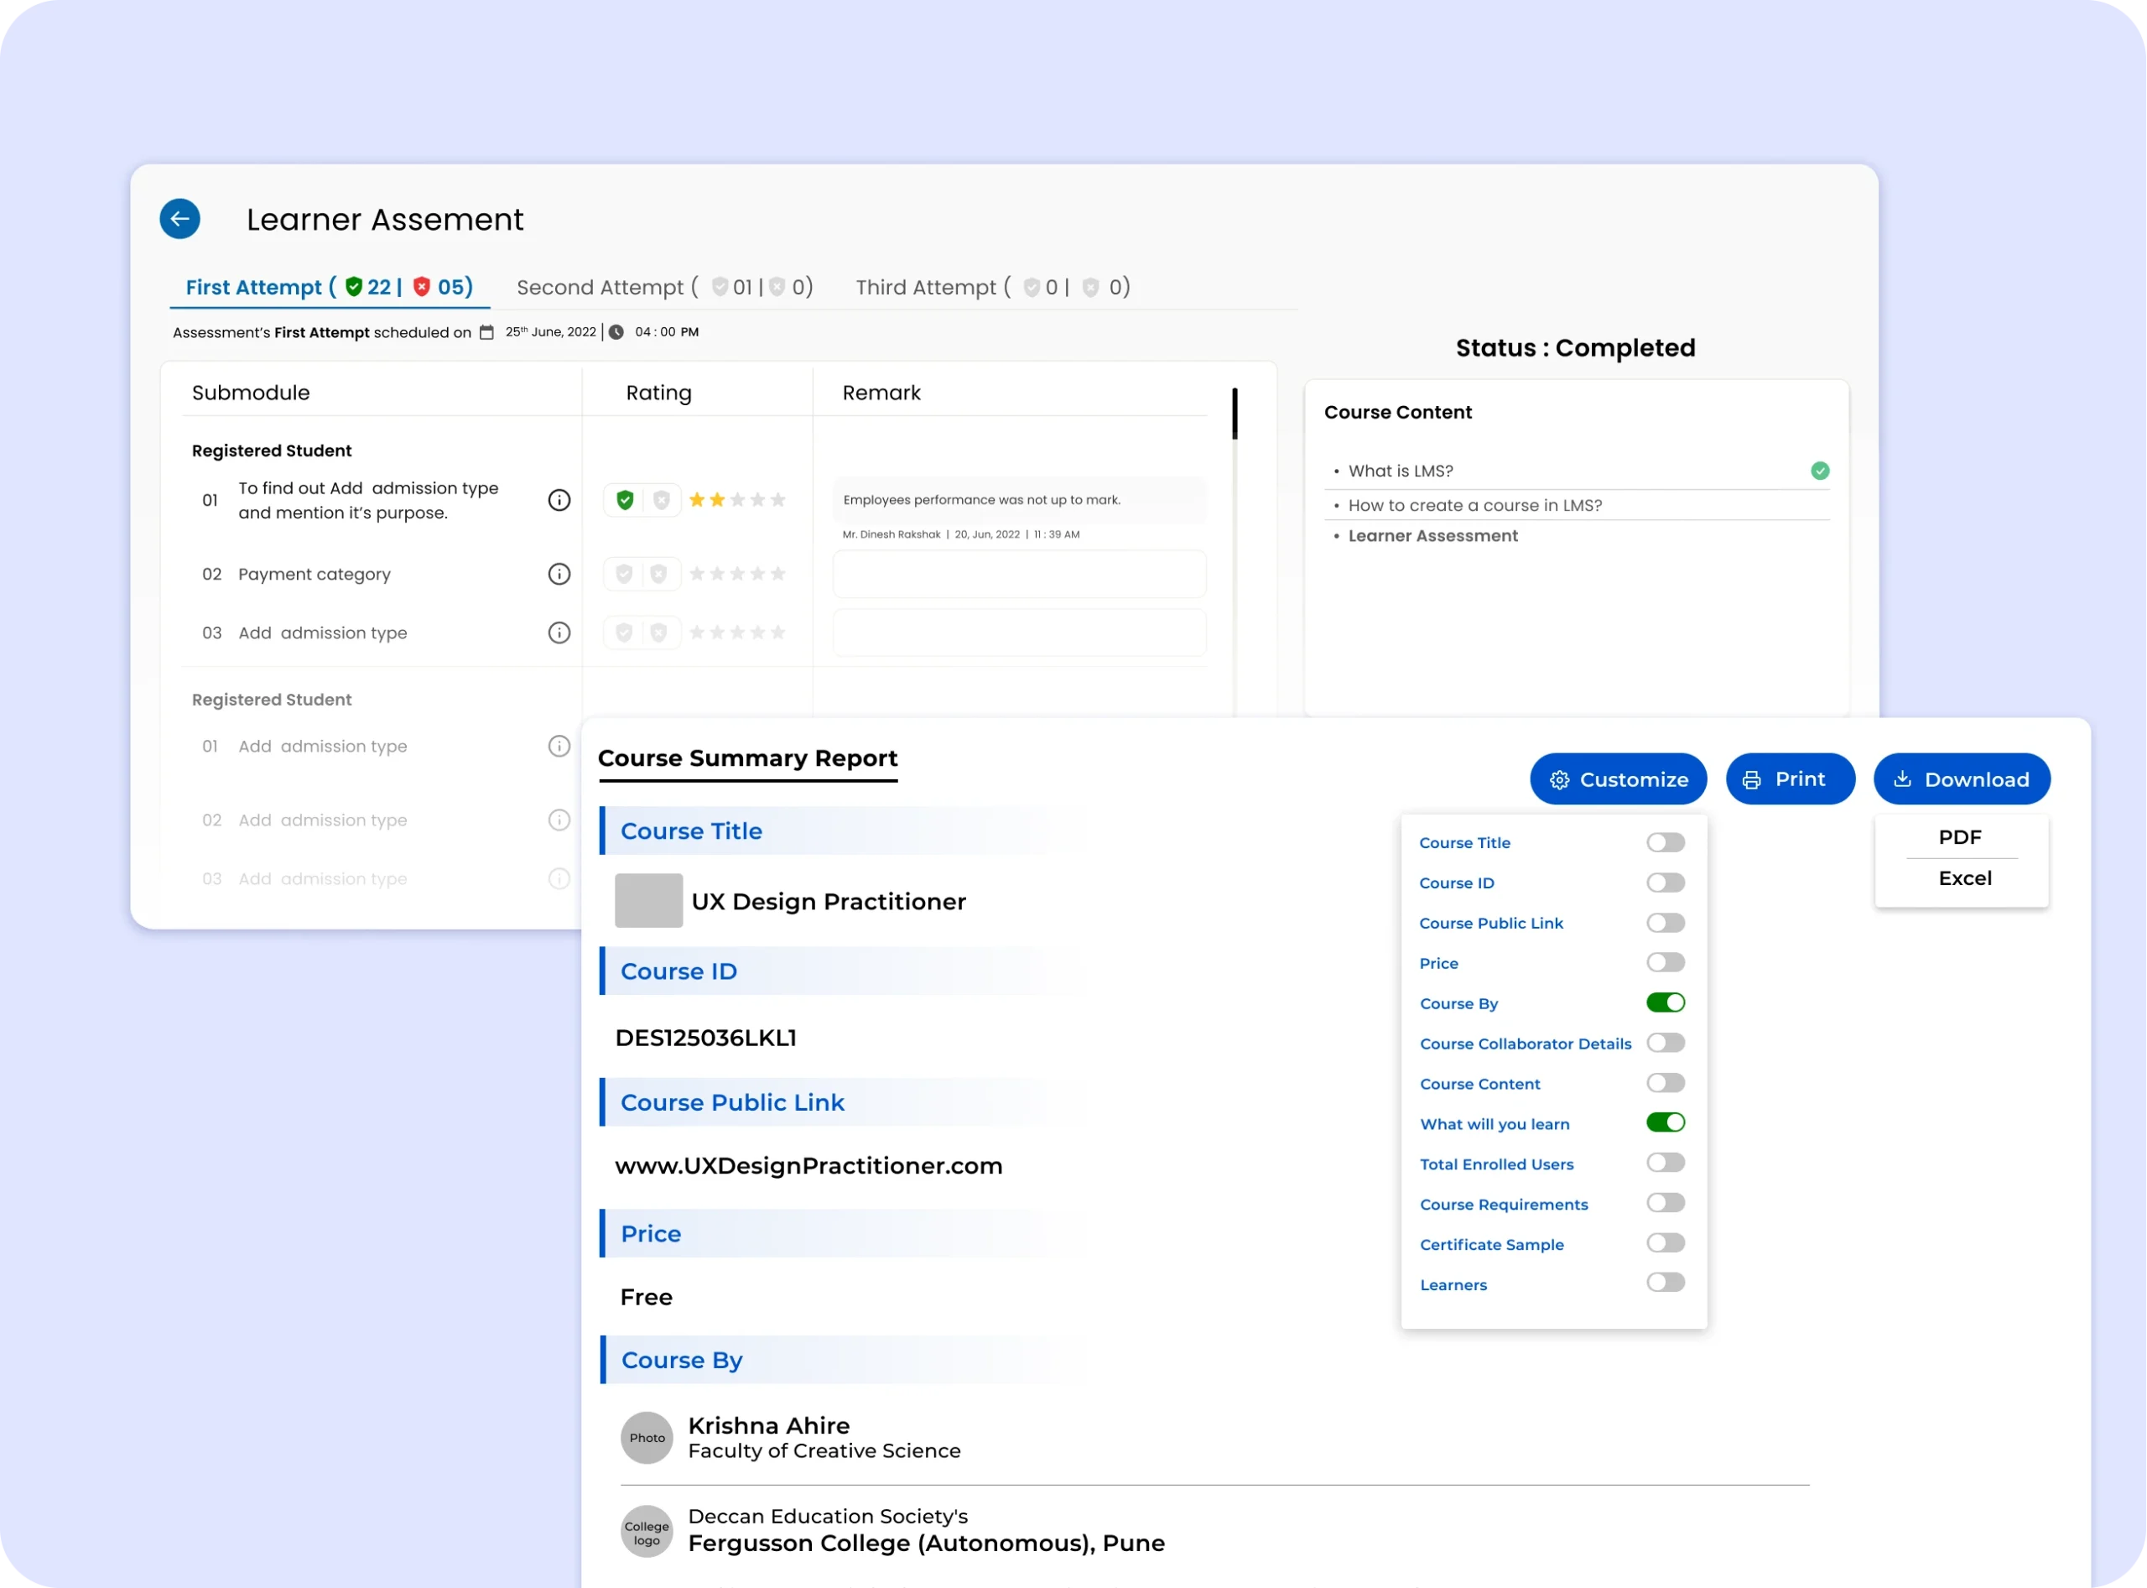This screenshot has width=2147, height=1588.
Task: Click grey shield fail icon in Payment category row
Action: [x=659, y=574]
